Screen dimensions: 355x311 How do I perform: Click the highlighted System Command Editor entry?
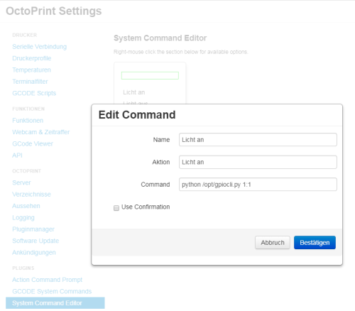55,303
